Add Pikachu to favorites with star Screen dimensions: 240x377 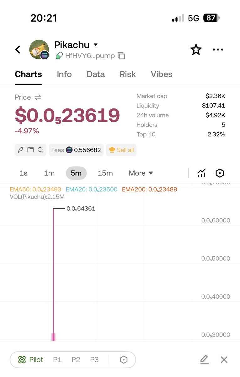(x=196, y=50)
